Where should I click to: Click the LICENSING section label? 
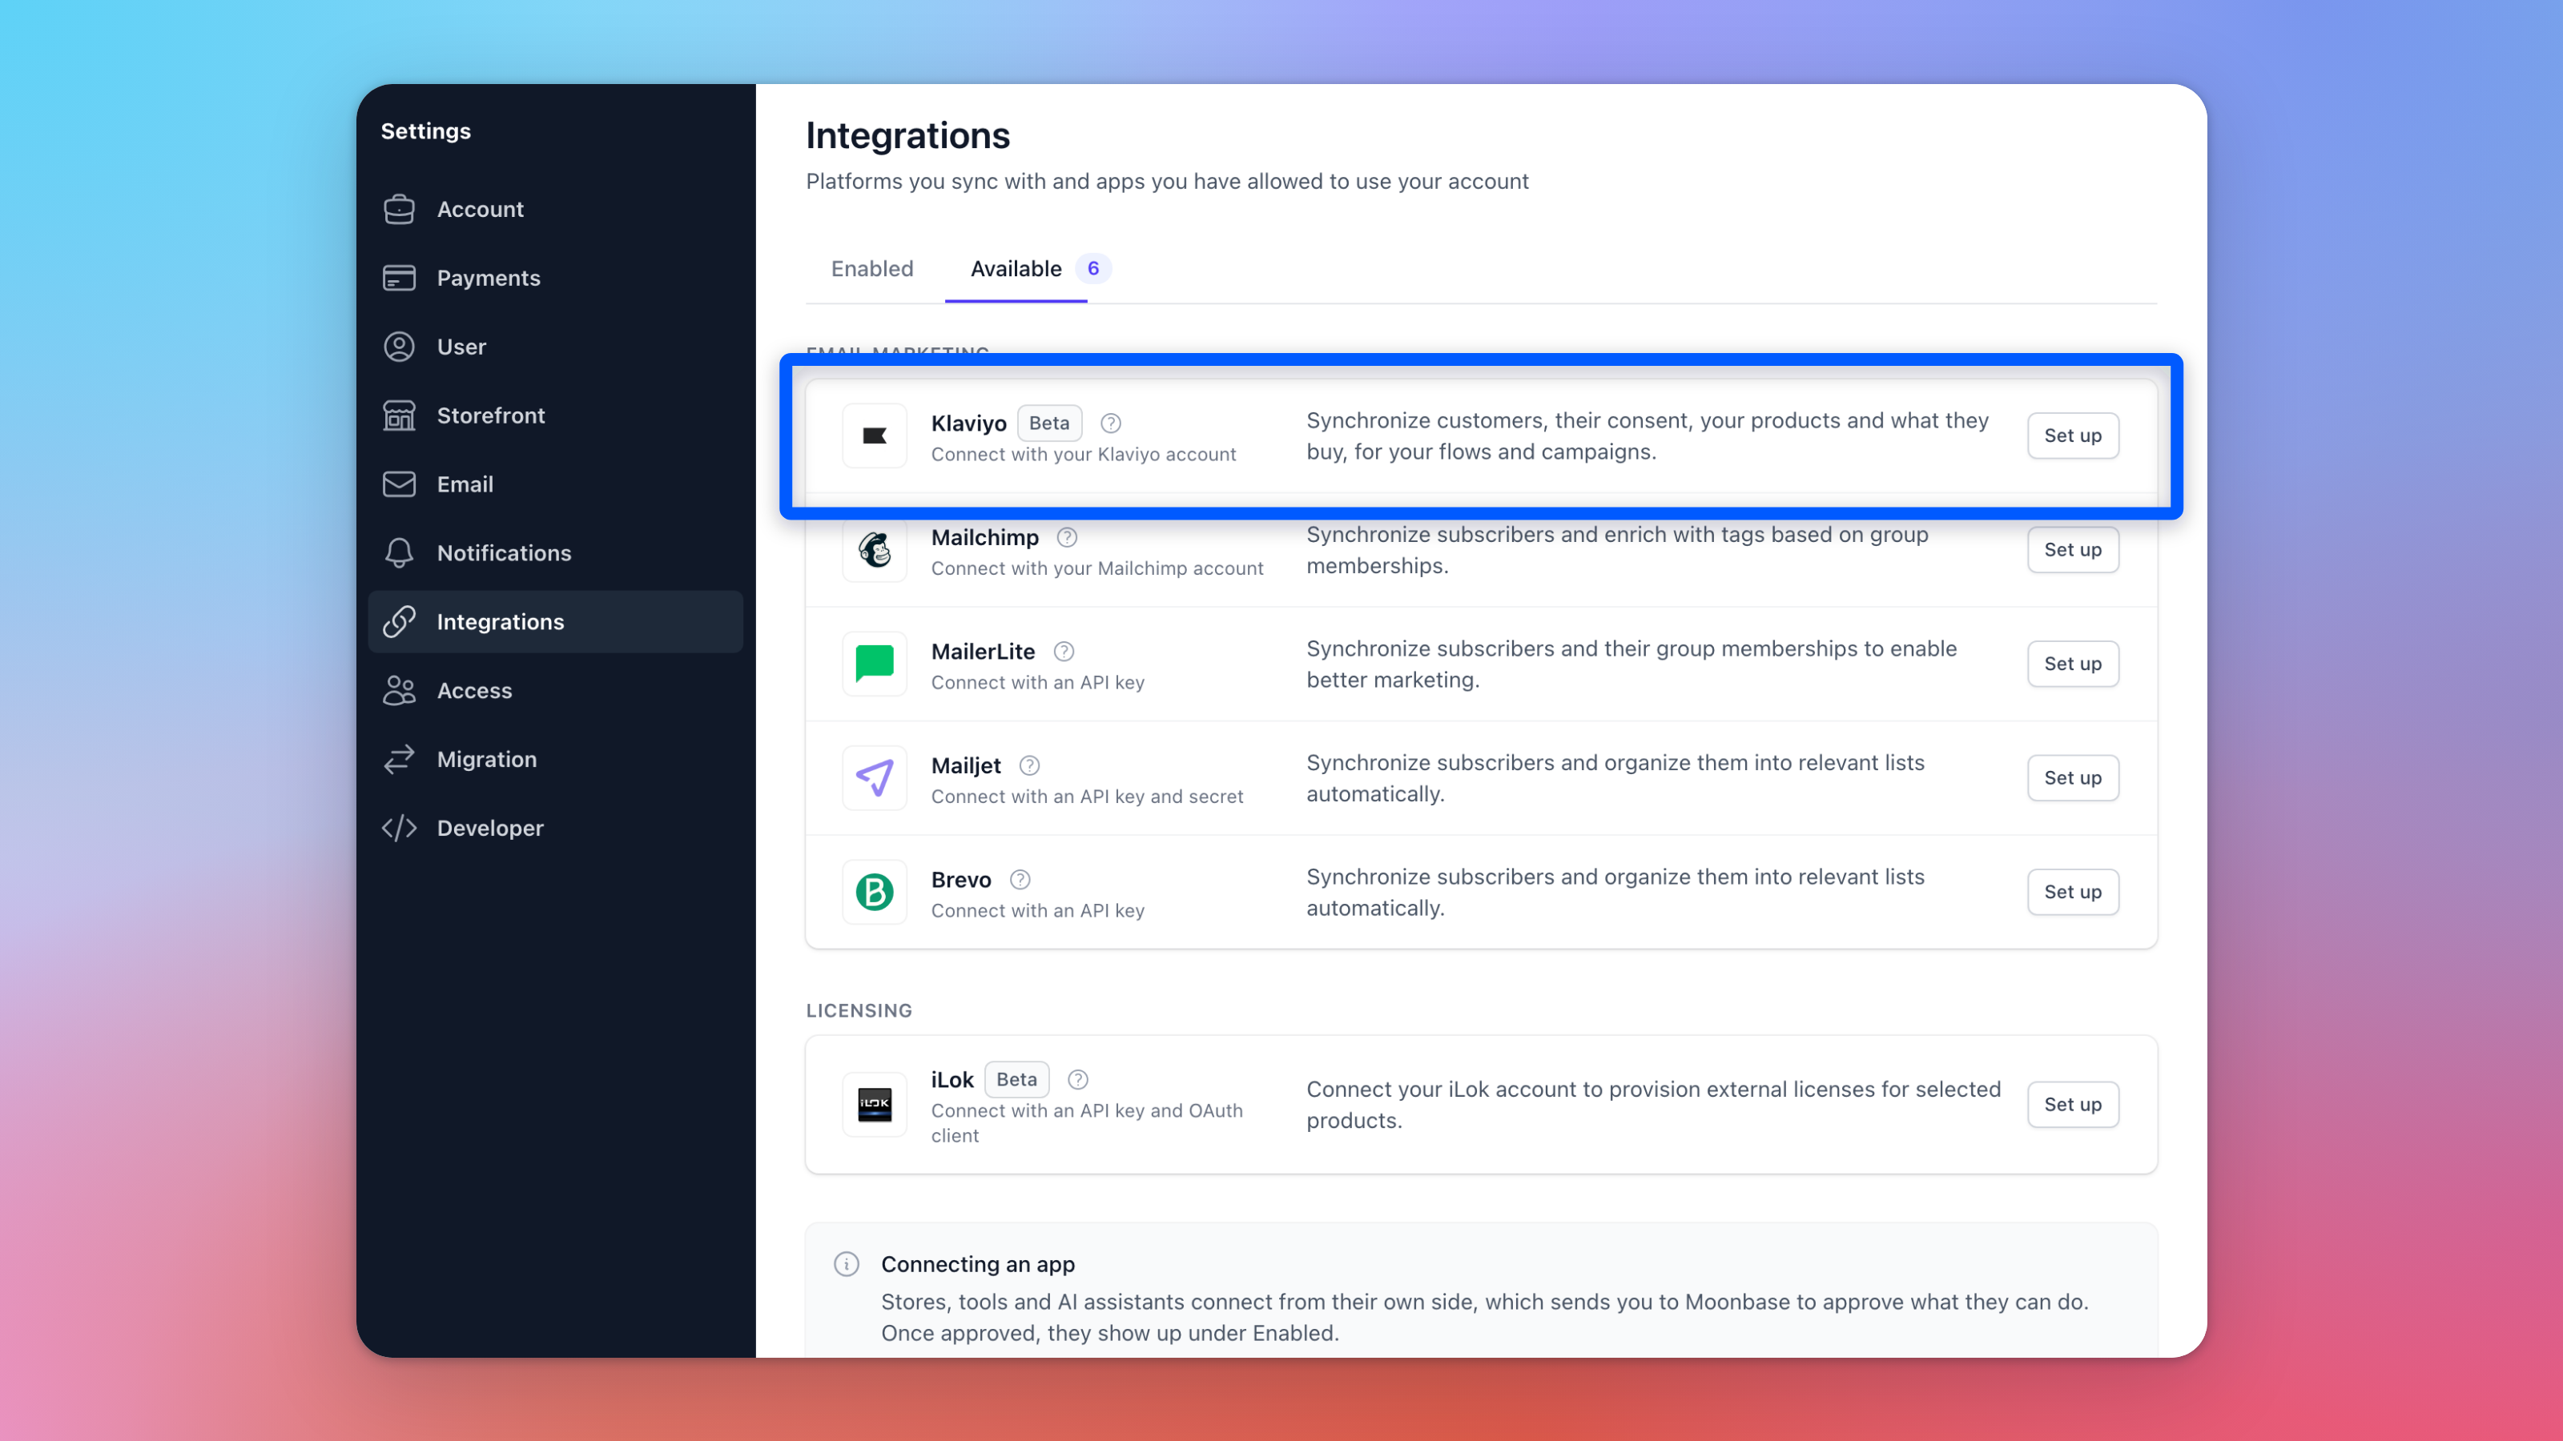point(859,1010)
